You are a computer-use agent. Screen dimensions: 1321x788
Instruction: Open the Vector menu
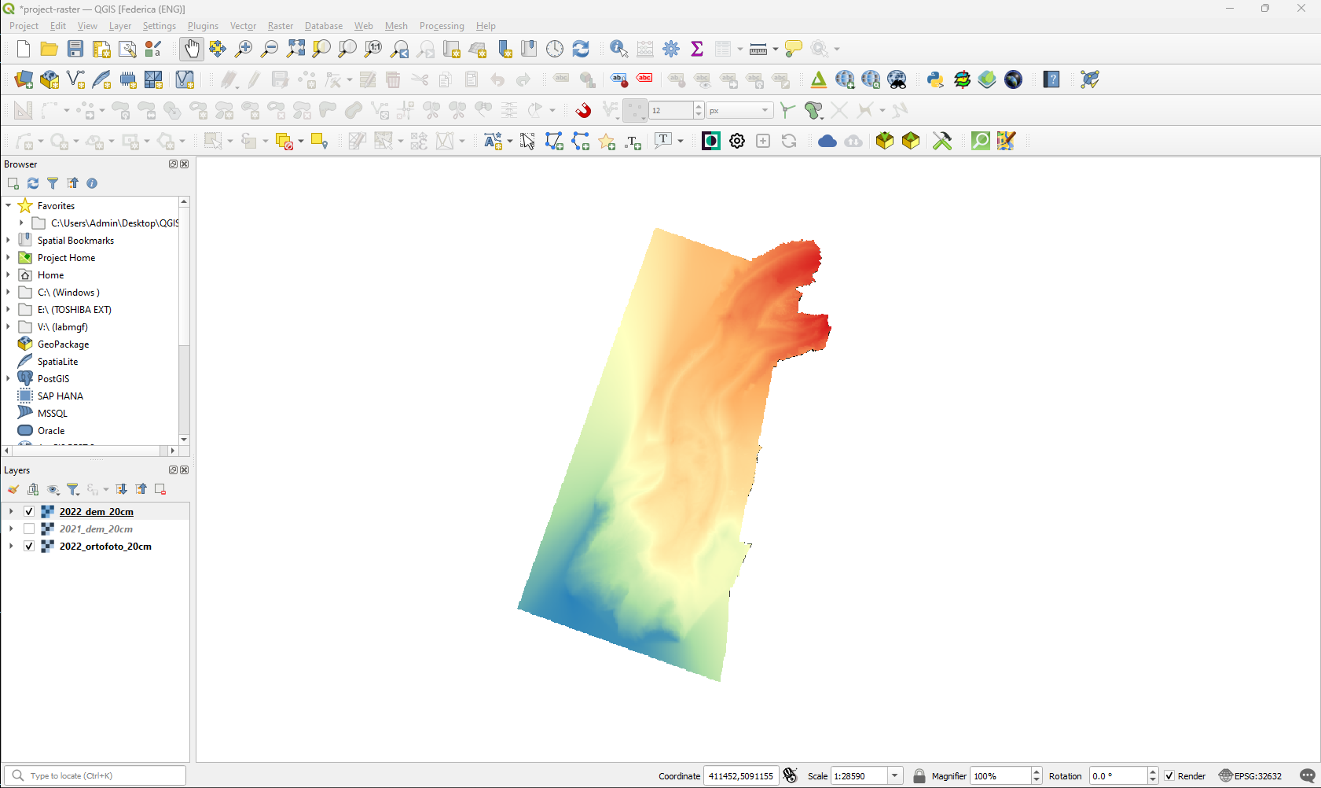coord(243,26)
